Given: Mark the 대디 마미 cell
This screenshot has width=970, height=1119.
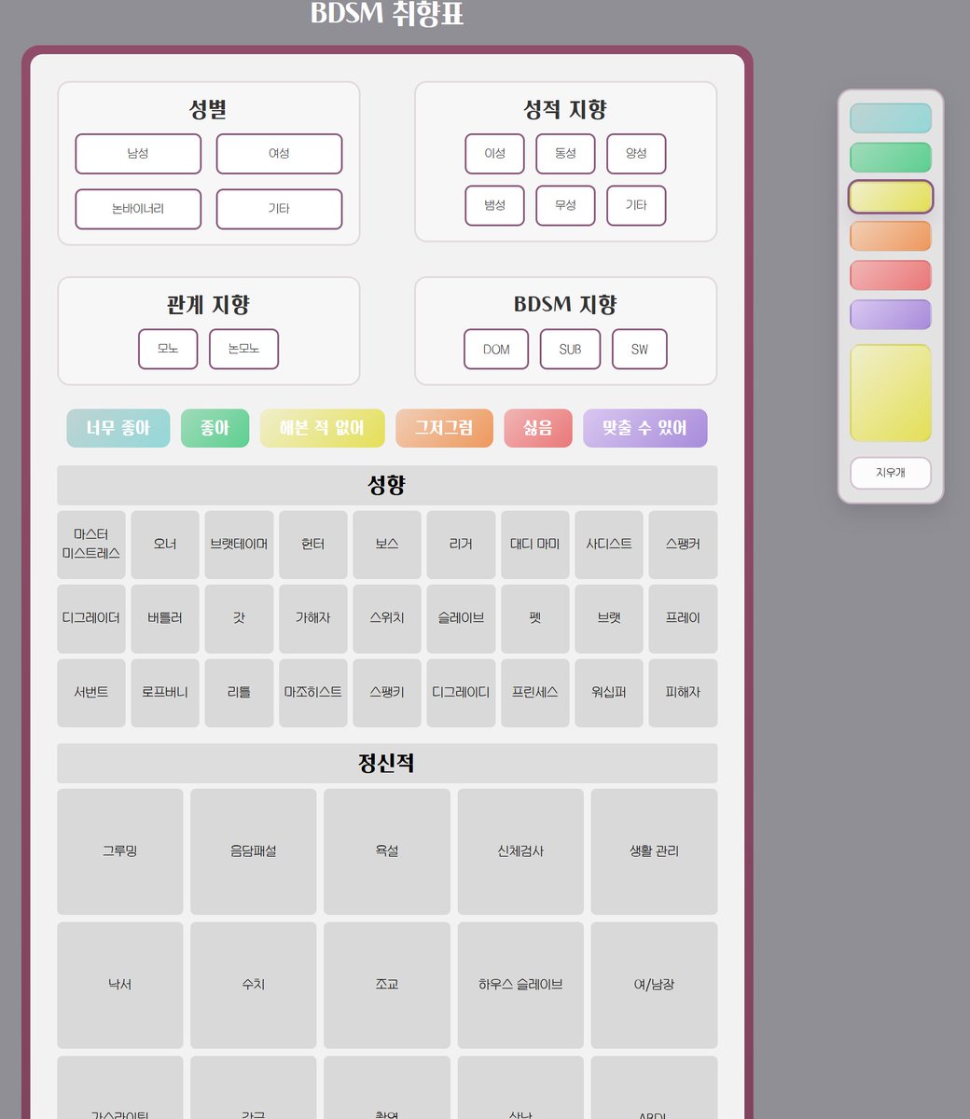Looking at the screenshot, I should [535, 545].
